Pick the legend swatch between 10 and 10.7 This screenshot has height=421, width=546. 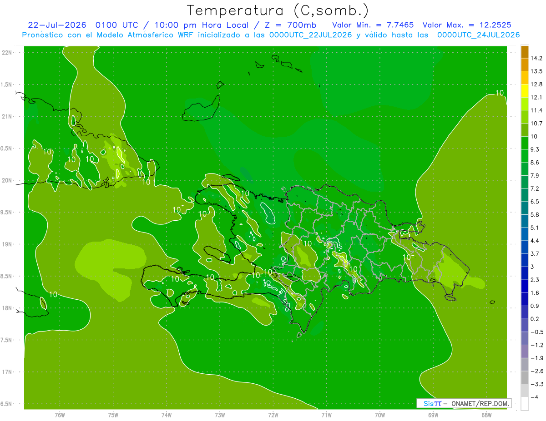point(525,130)
